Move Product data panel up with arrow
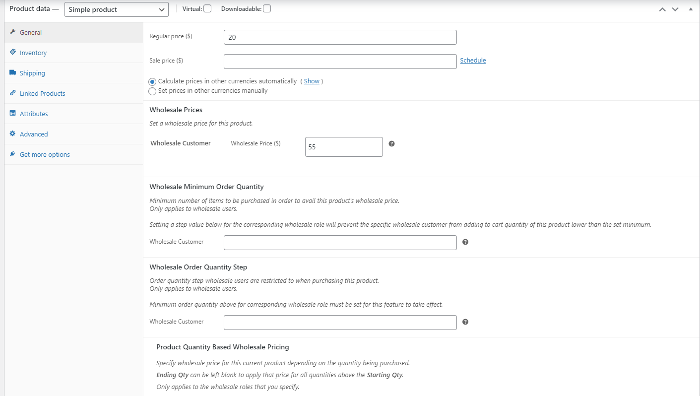The image size is (700, 396). click(662, 9)
